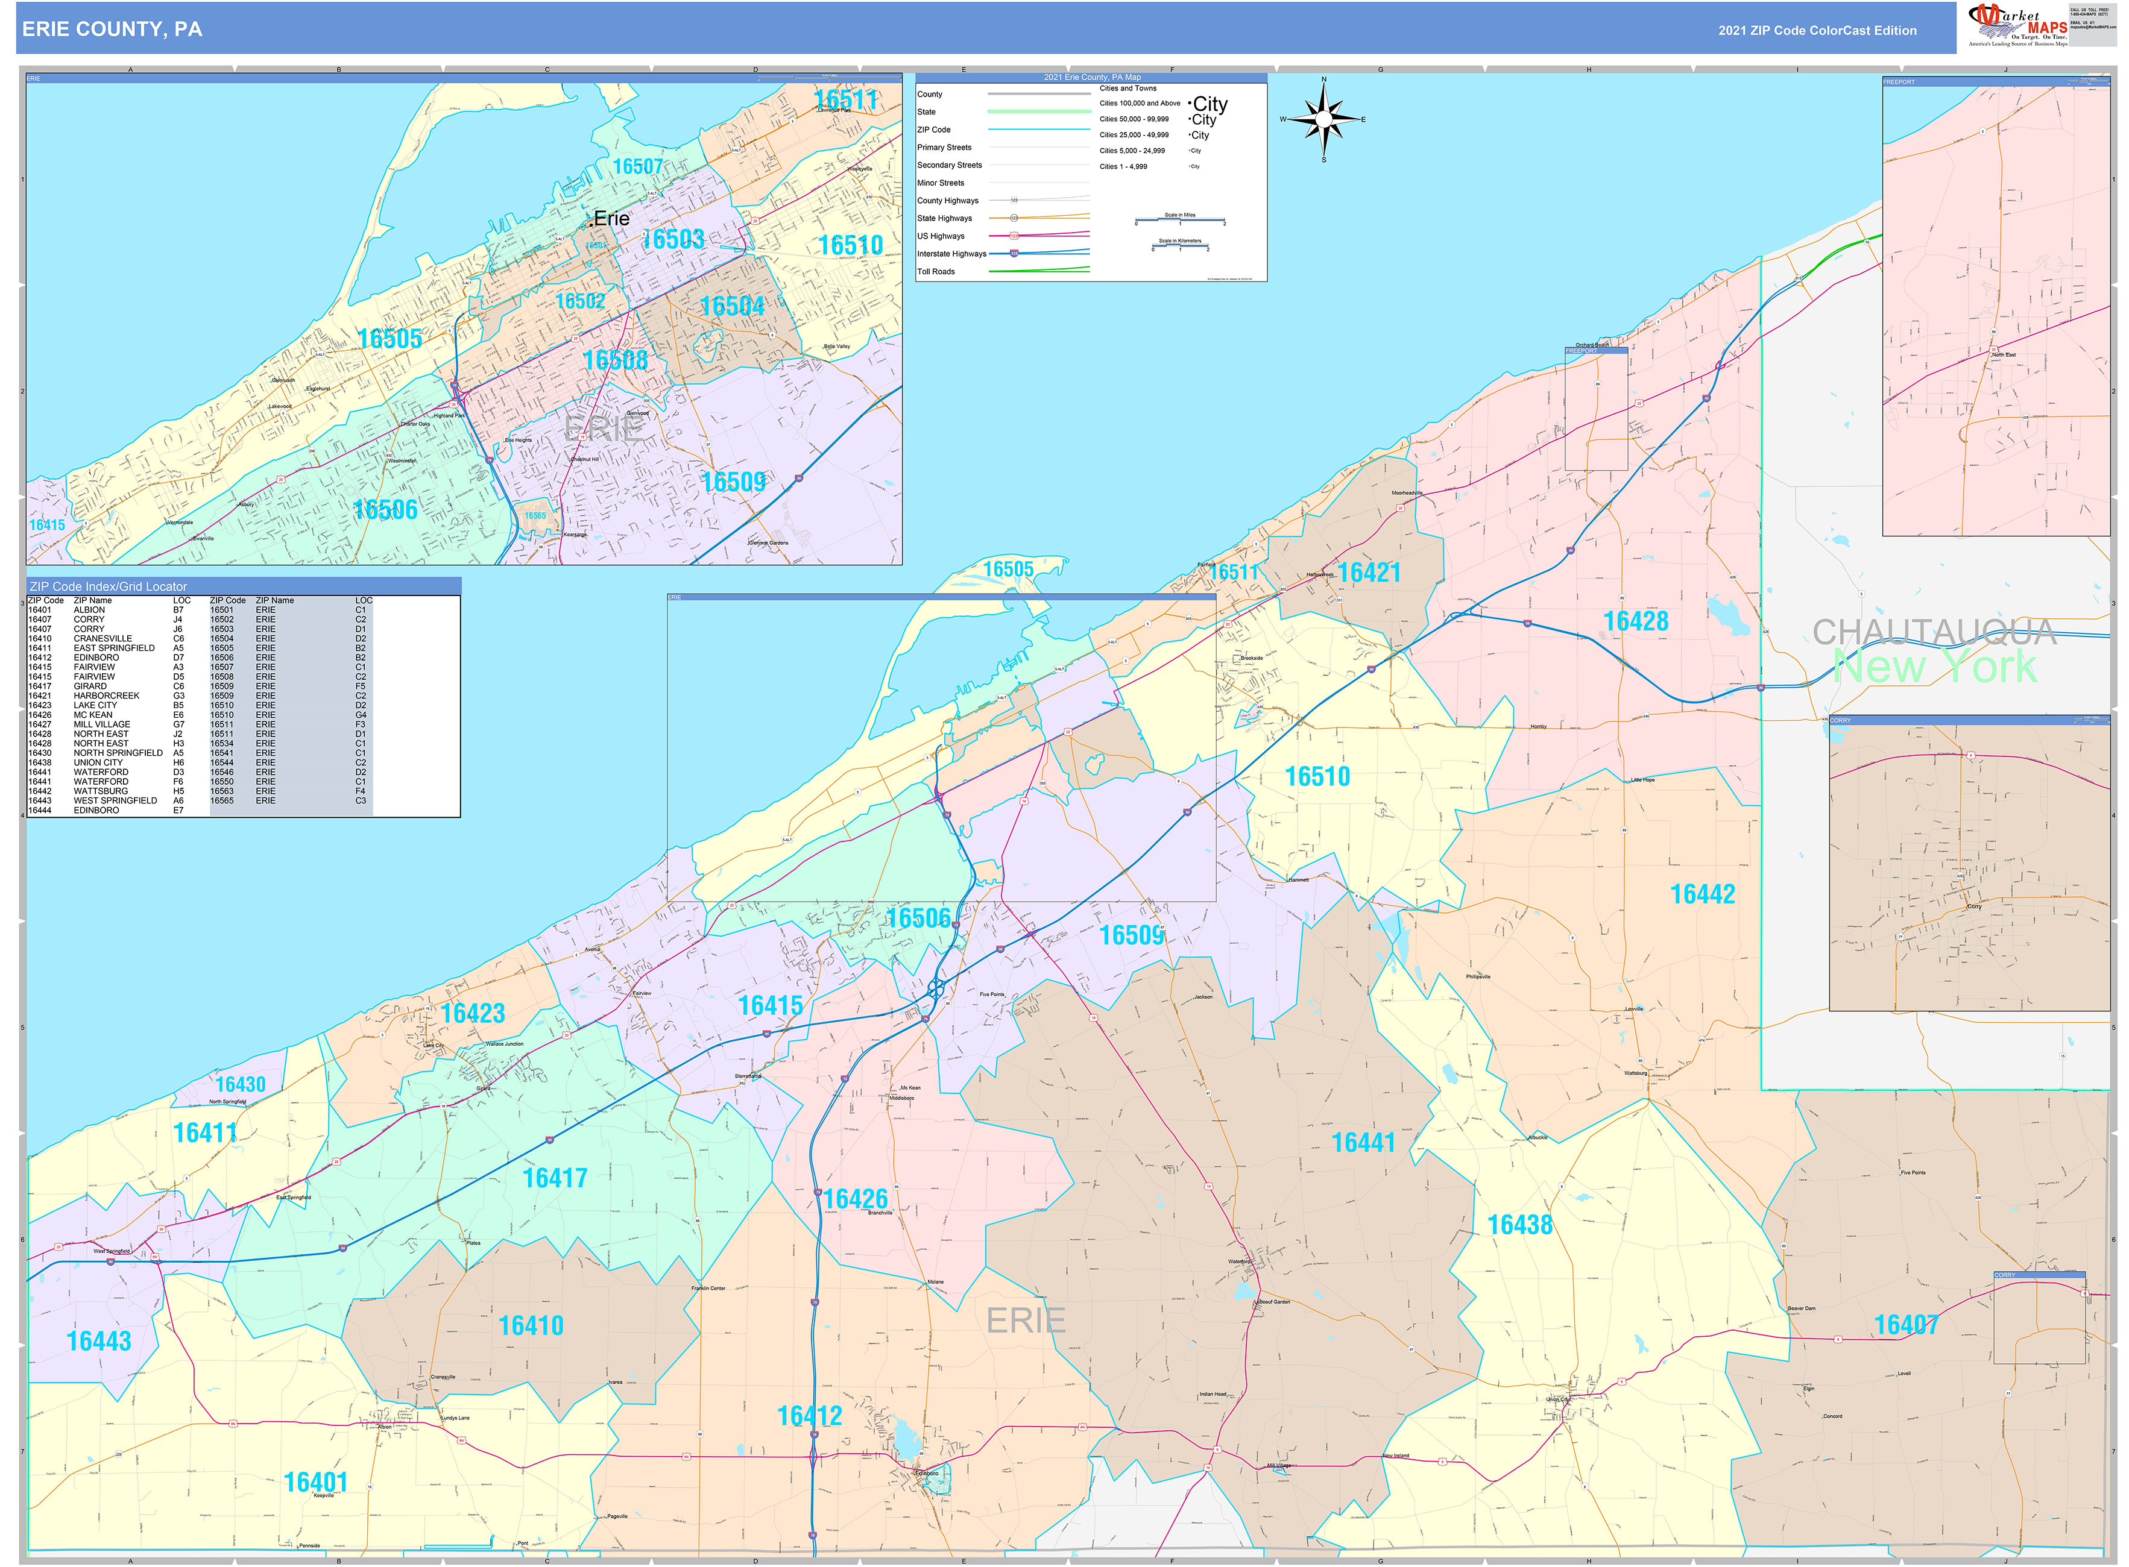Click the Interstate Highways legend label
Screen dimensions: 2129x1567
951,254
